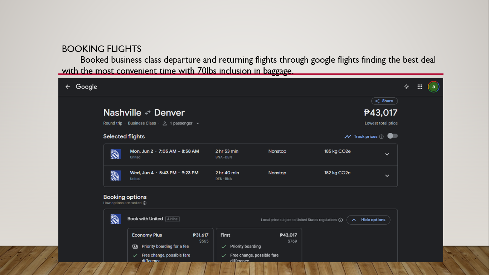Enable the Track prices toggle

392,136
